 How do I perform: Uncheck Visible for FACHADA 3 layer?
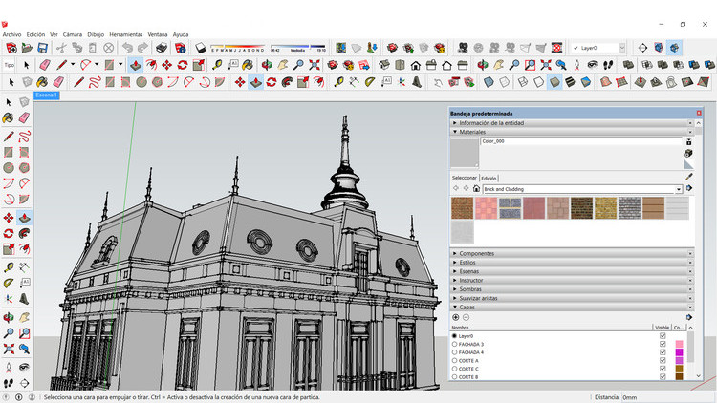tap(663, 344)
